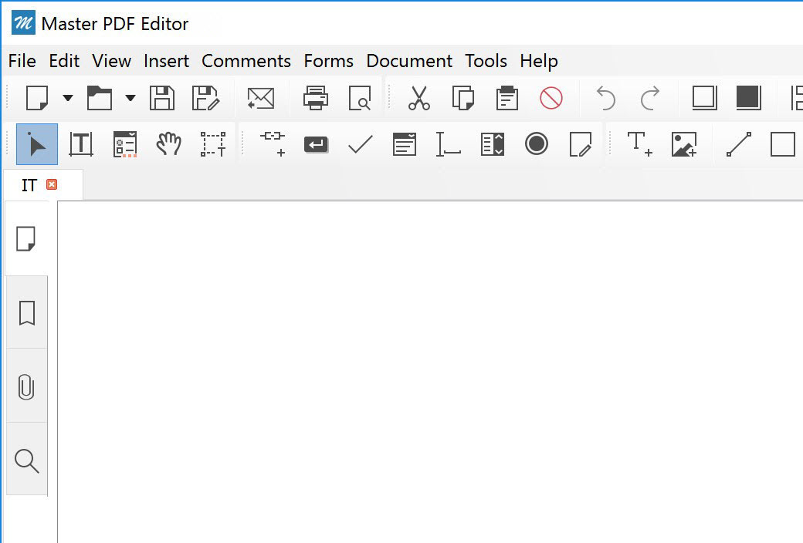Screen dimensions: 803x543
Task: Click the Insert Image tool icon
Action: click(684, 144)
